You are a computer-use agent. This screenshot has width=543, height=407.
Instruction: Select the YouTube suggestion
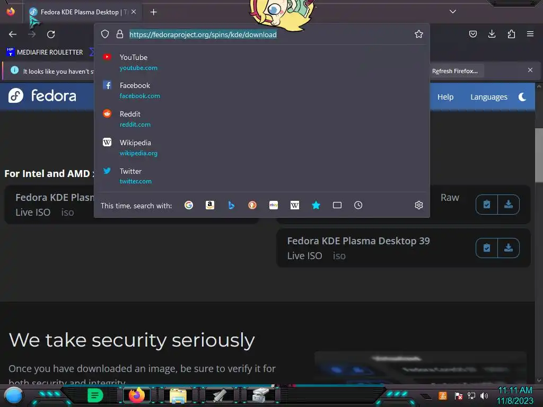pos(262,62)
